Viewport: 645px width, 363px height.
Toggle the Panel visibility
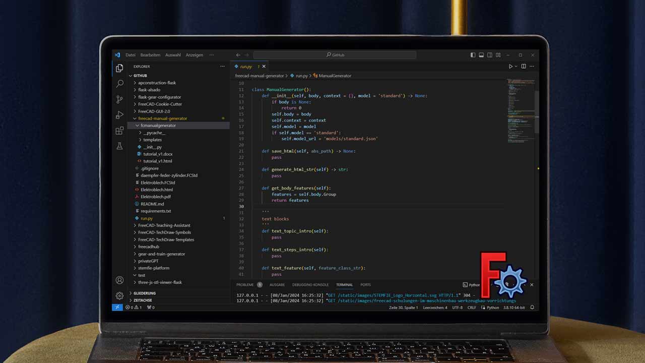pyautogui.click(x=481, y=55)
